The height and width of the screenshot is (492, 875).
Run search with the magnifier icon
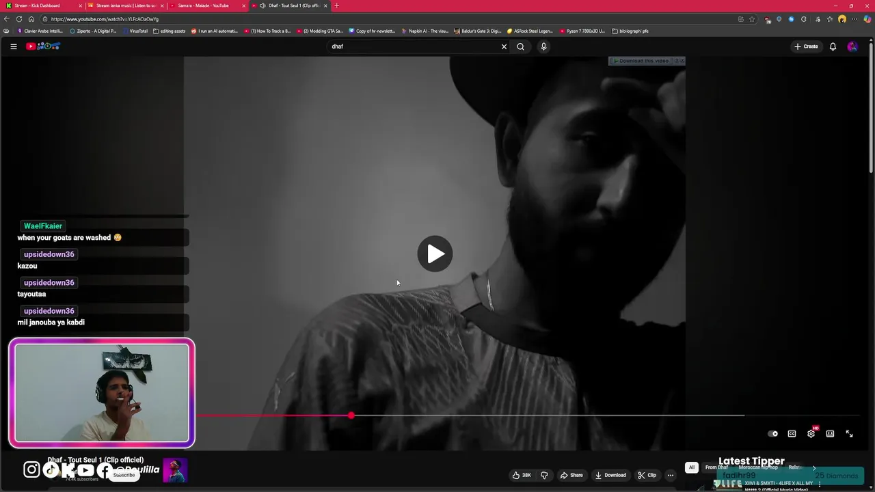[x=520, y=46]
